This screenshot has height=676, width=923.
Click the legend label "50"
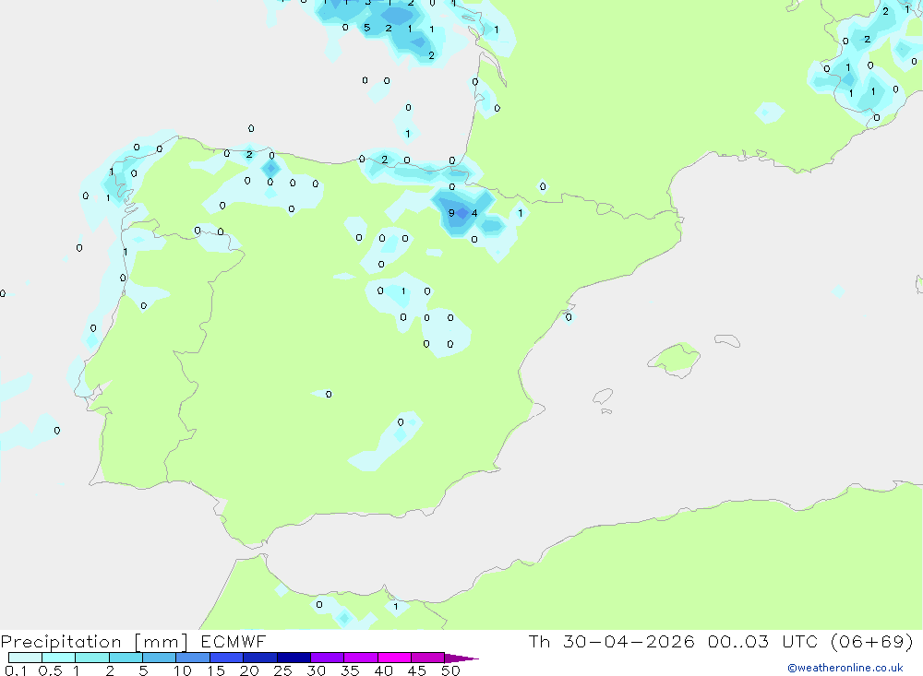[x=450, y=670]
